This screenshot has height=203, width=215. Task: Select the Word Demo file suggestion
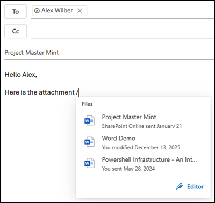[143, 142]
